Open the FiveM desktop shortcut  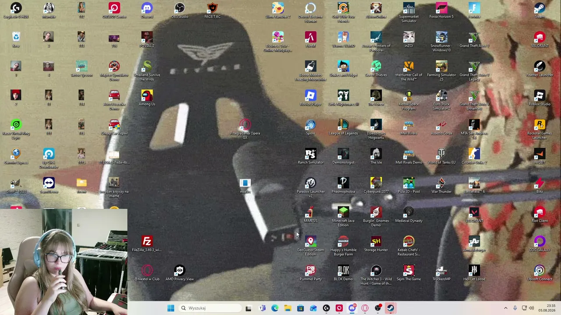pyautogui.click(x=310, y=40)
